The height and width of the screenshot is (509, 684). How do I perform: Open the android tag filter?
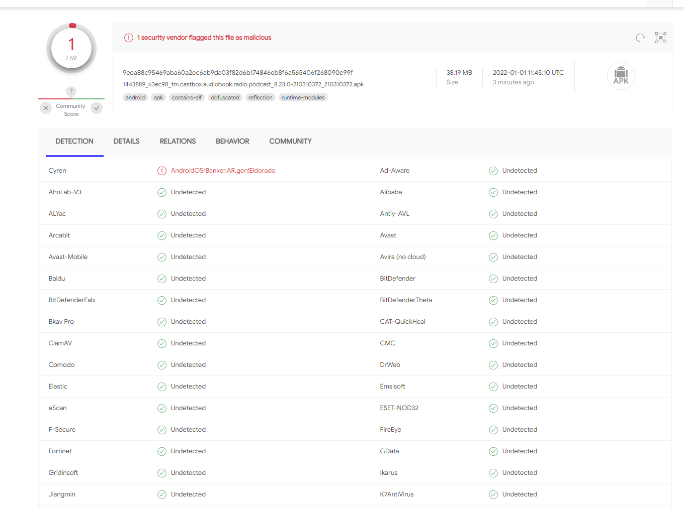point(135,97)
